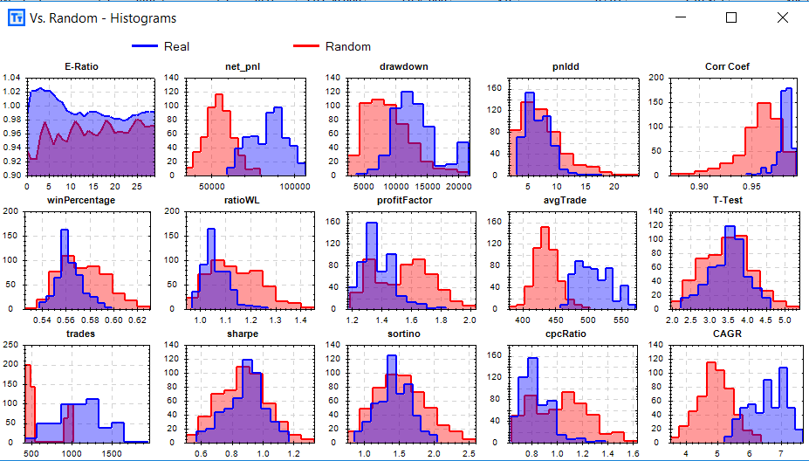
Task: Click the avgTrade histogram
Action: click(572, 260)
